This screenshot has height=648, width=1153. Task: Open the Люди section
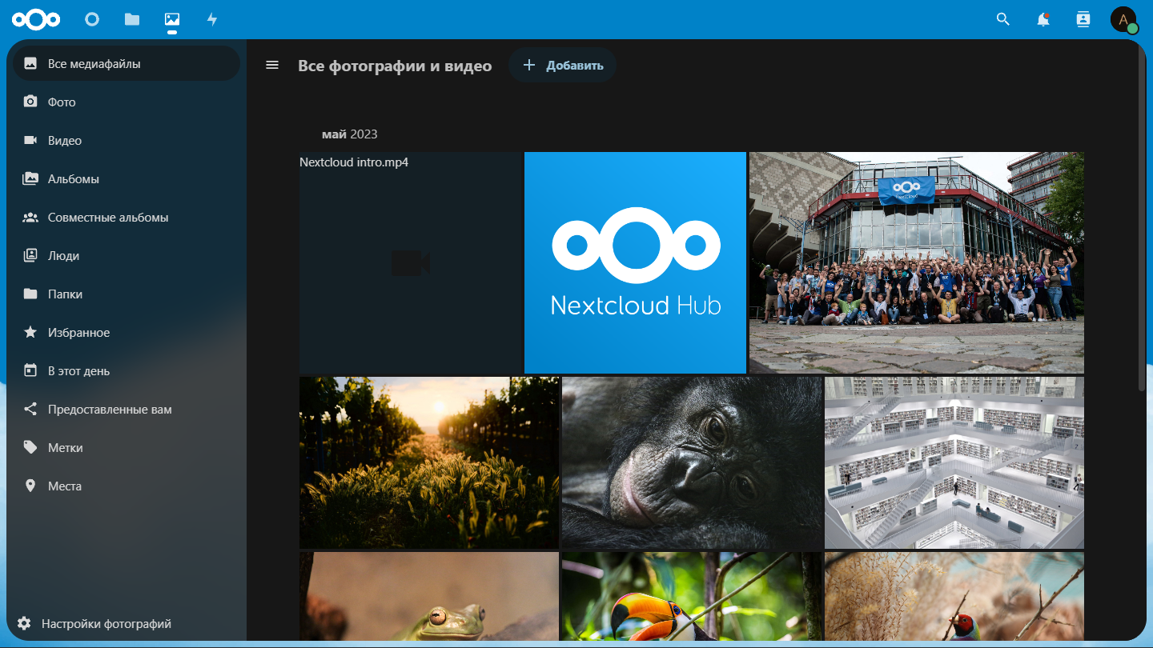tap(63, 255)
